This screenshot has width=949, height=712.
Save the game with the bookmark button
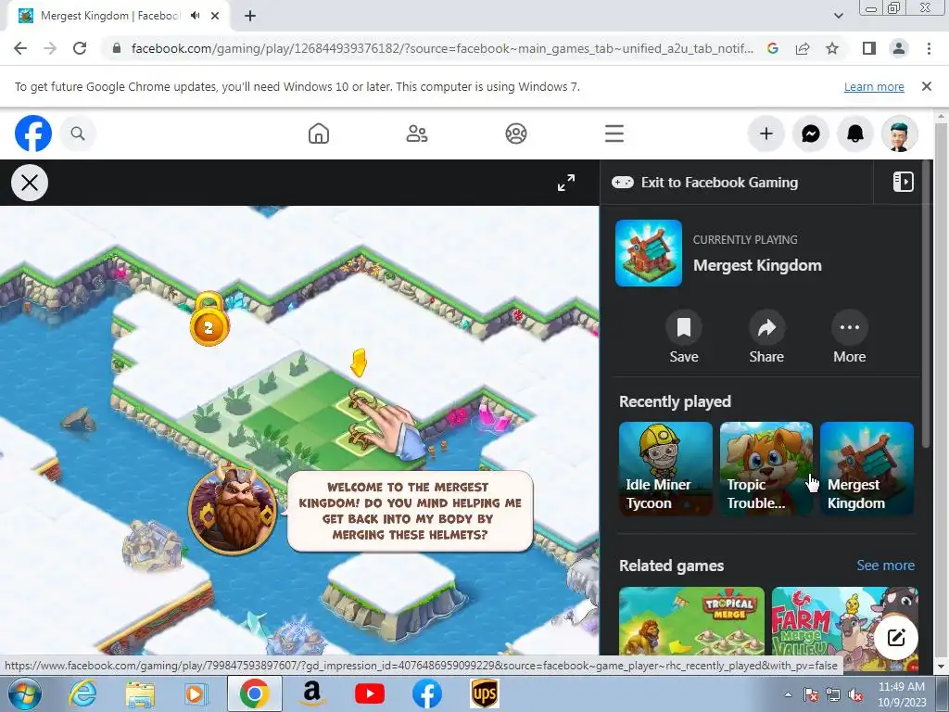tap(684, 337)
